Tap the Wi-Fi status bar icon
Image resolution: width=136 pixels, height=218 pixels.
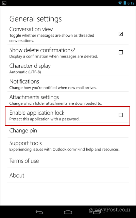120,3
